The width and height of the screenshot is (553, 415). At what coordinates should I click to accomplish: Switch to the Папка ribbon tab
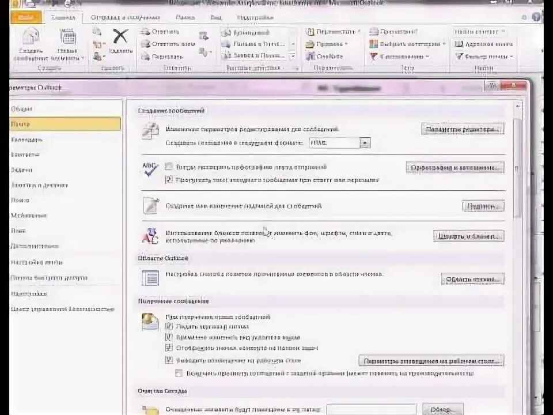(x=185, y=17)
